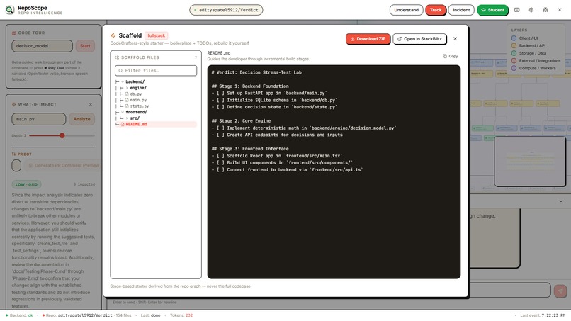The height and width of the screenshot is (321, 571).
Task: Click the lightning bolt Scaffold icon
Action: pos(113,35)
